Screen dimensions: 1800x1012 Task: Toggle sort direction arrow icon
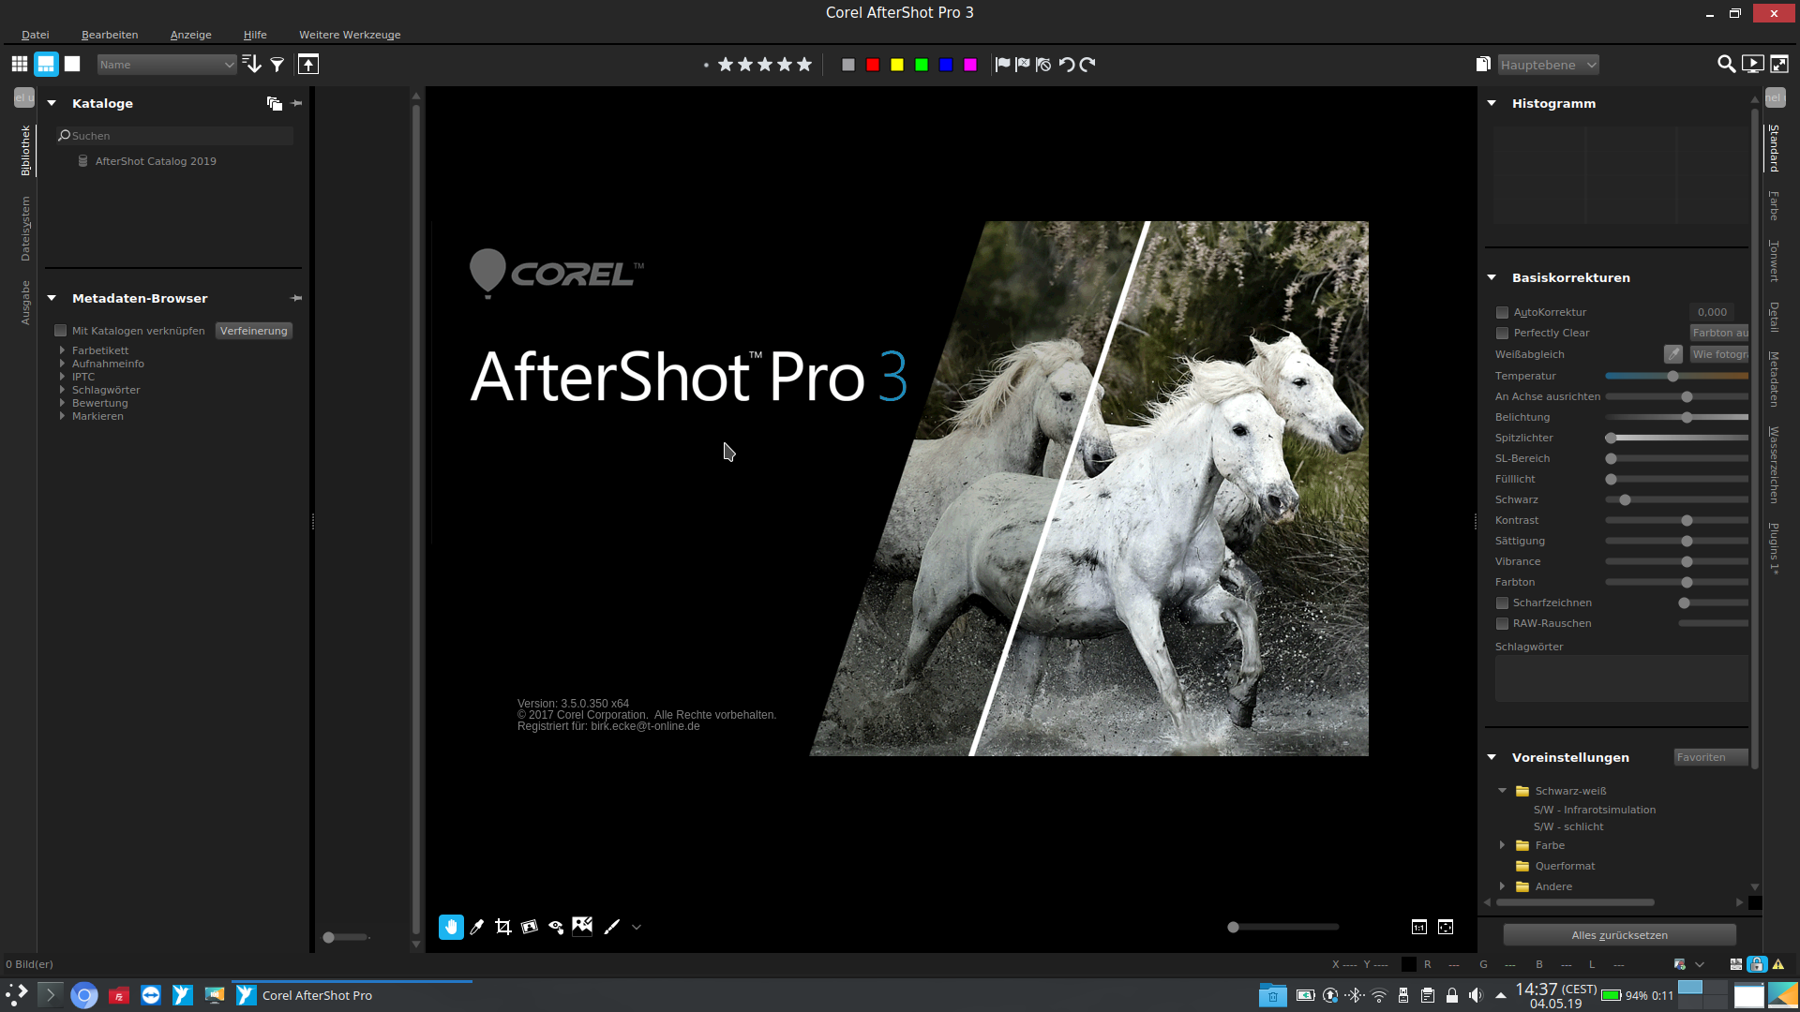[251, 64]
